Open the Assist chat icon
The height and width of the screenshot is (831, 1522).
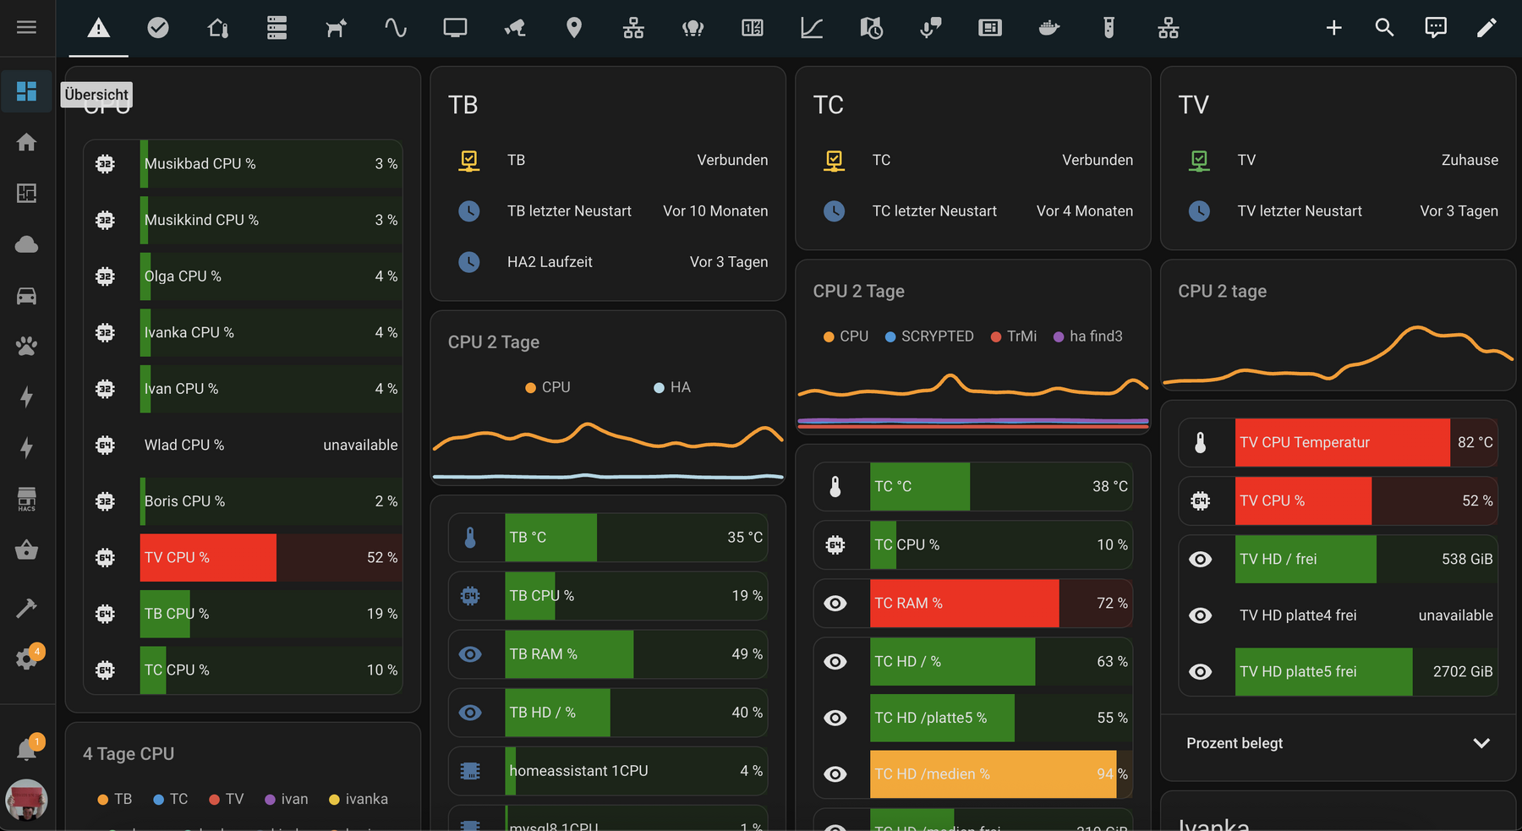[x=1435, y=28]
